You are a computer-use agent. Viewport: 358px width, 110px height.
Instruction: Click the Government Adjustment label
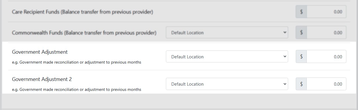coord(40,52)
